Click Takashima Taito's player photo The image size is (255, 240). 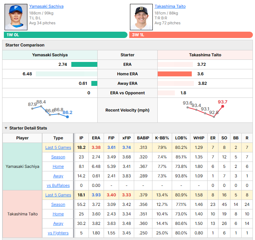click(x=141, y=17)
